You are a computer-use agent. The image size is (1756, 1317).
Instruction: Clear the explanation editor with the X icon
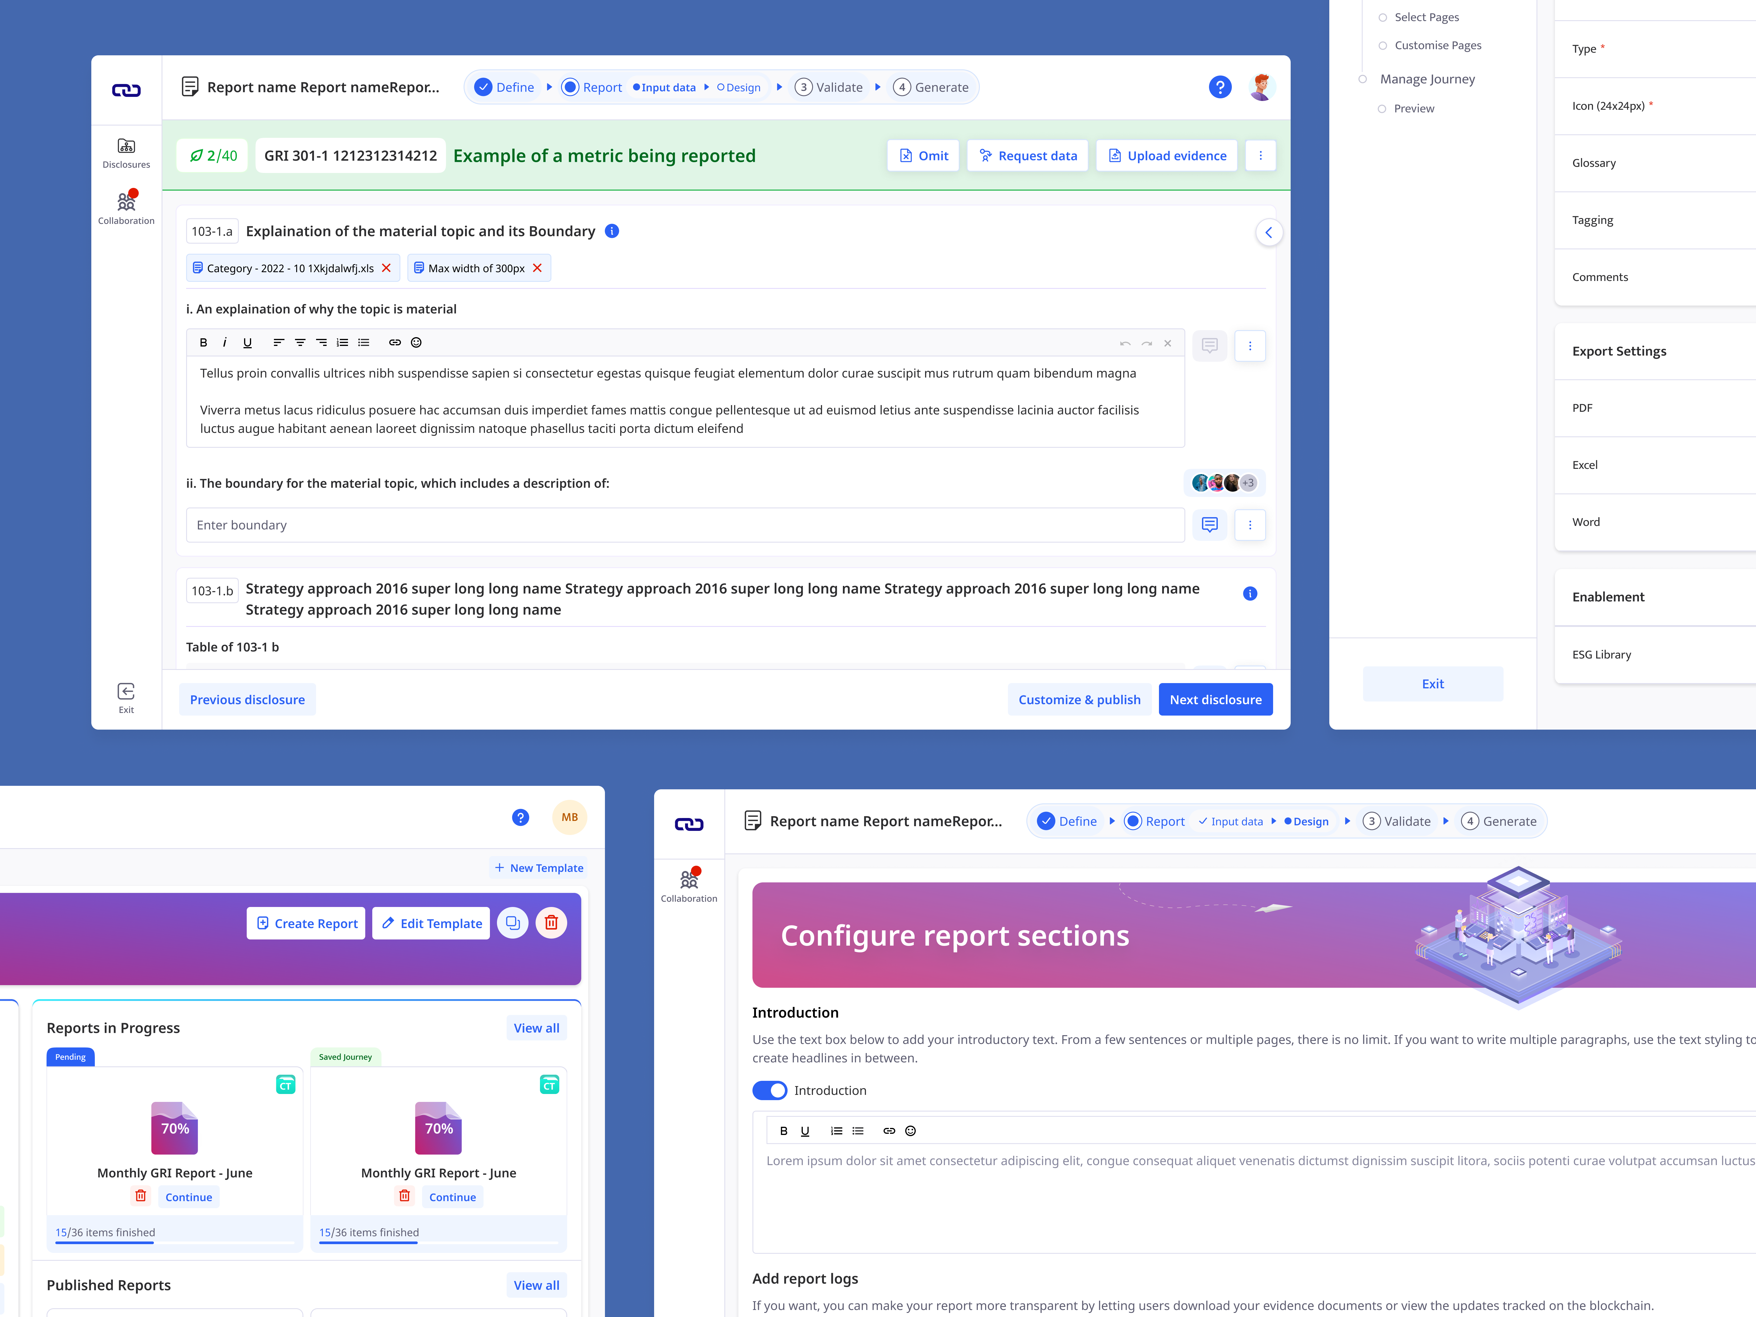pyautogui.click(x=1168, y=344)
